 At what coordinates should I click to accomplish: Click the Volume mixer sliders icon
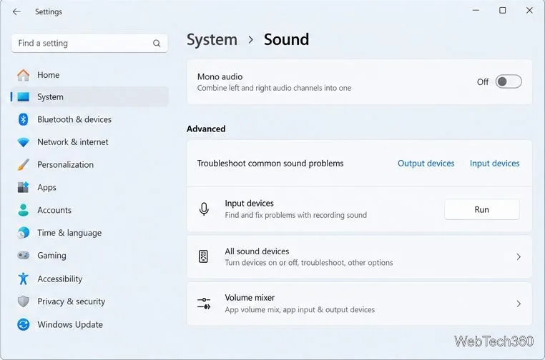coord(204,304)
